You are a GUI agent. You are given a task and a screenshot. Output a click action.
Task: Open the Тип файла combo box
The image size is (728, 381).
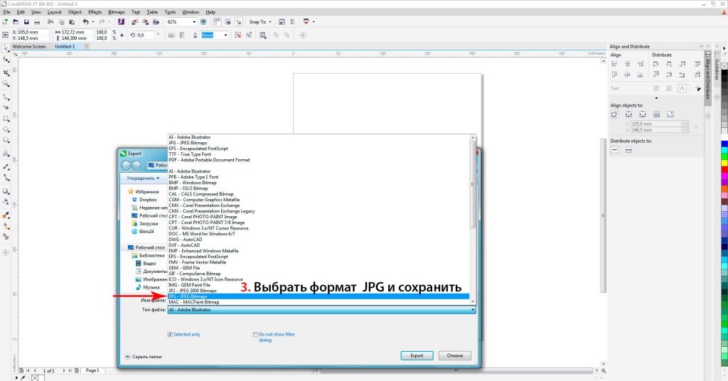(322, 309)
